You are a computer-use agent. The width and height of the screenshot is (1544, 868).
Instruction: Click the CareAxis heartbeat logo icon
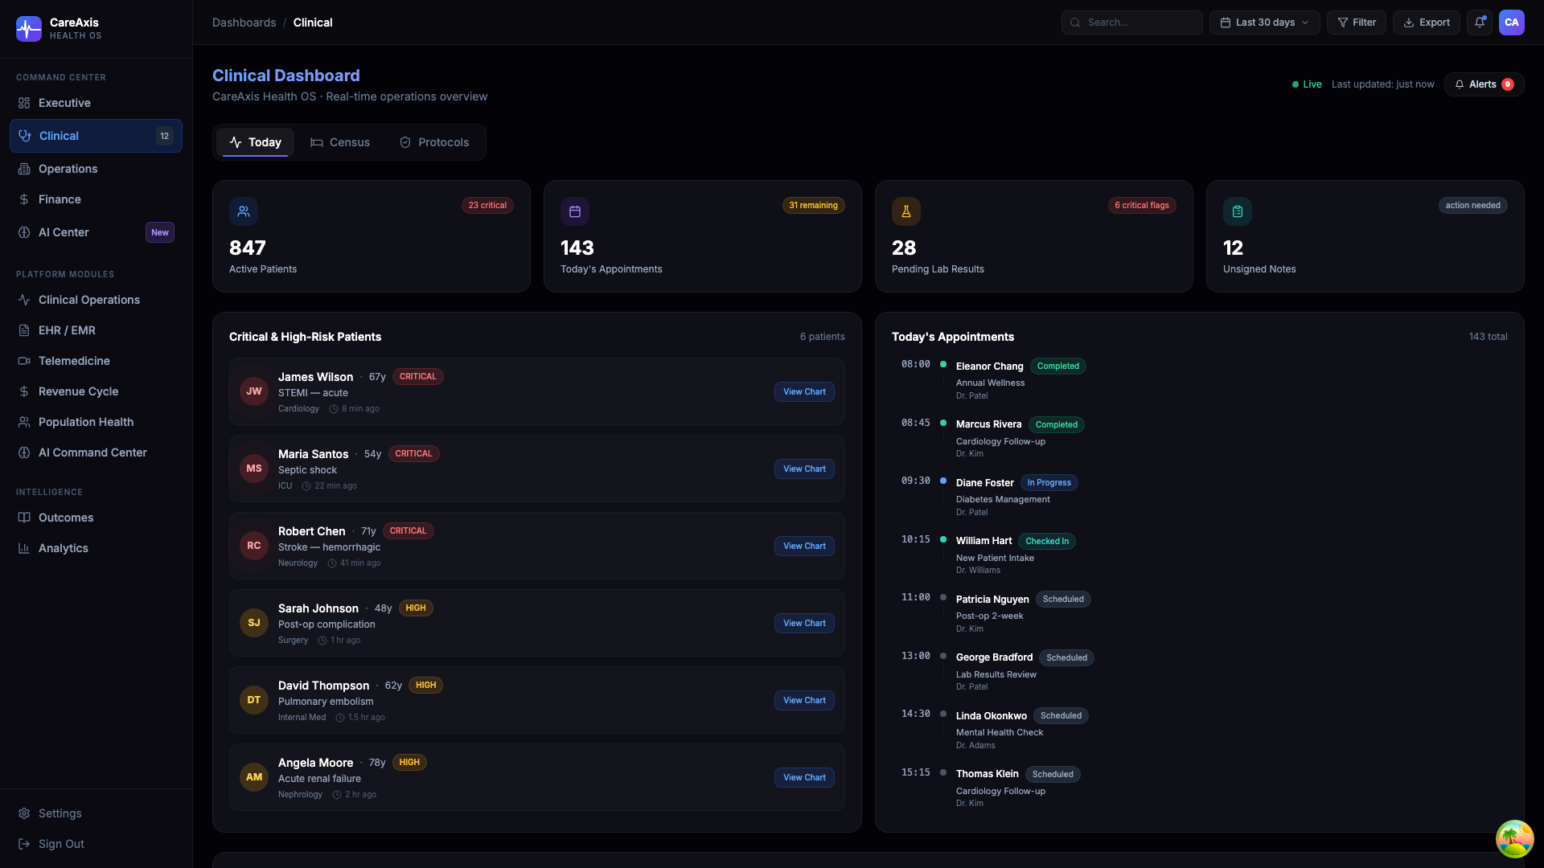click(x=29, y=29)
